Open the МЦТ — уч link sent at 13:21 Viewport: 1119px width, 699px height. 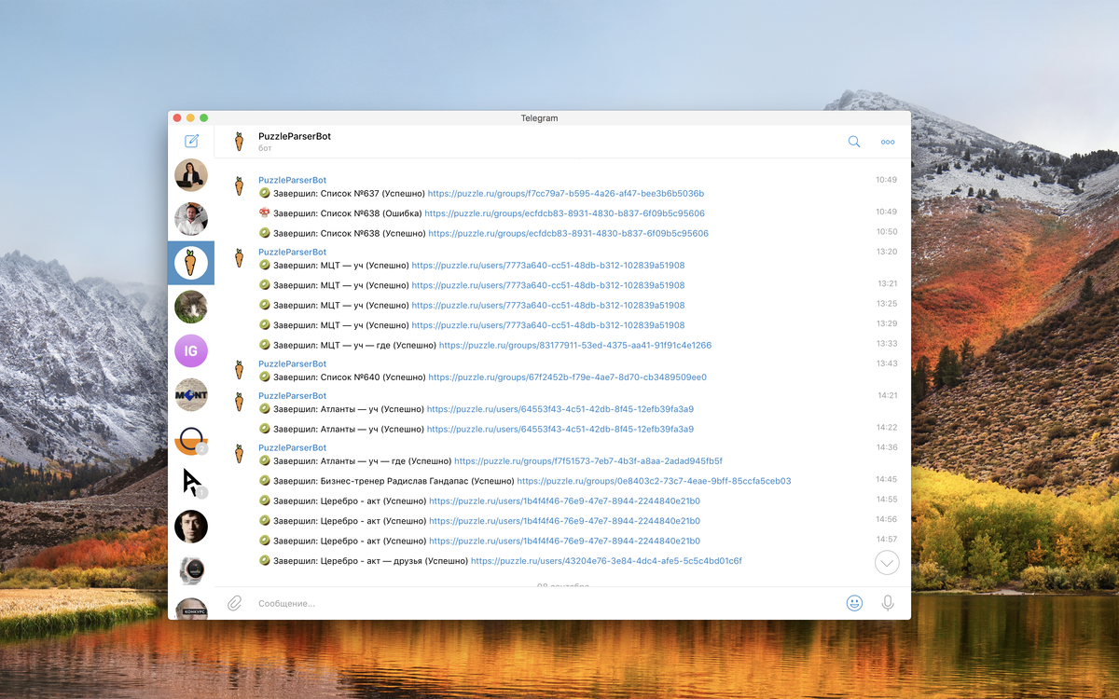tap(548, 285)
